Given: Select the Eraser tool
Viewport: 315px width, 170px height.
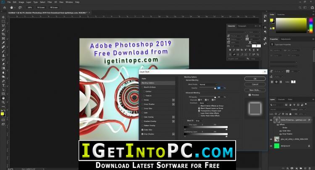Looking at the screenshot, I should click(3, 64).
